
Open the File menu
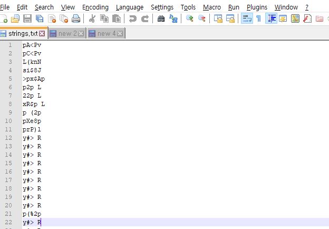coord(5,7)
